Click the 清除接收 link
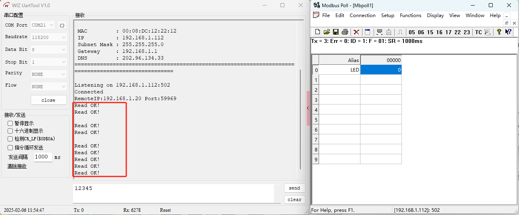 coord(17,166)
